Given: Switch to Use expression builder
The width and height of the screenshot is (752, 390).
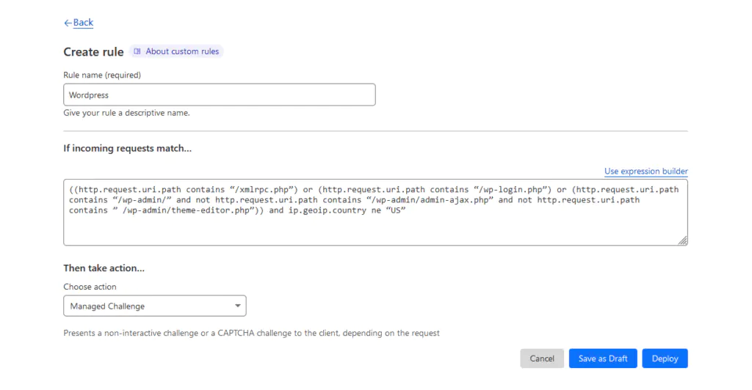Looking at the screenshot, I should pyautogui.click(x=646, y=172).
